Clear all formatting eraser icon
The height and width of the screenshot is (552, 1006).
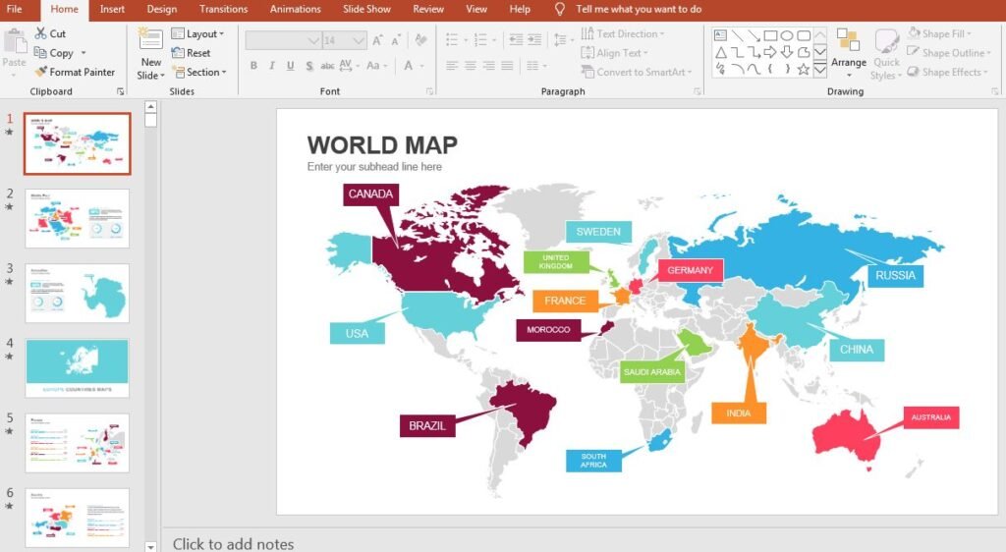coord(420,40)
